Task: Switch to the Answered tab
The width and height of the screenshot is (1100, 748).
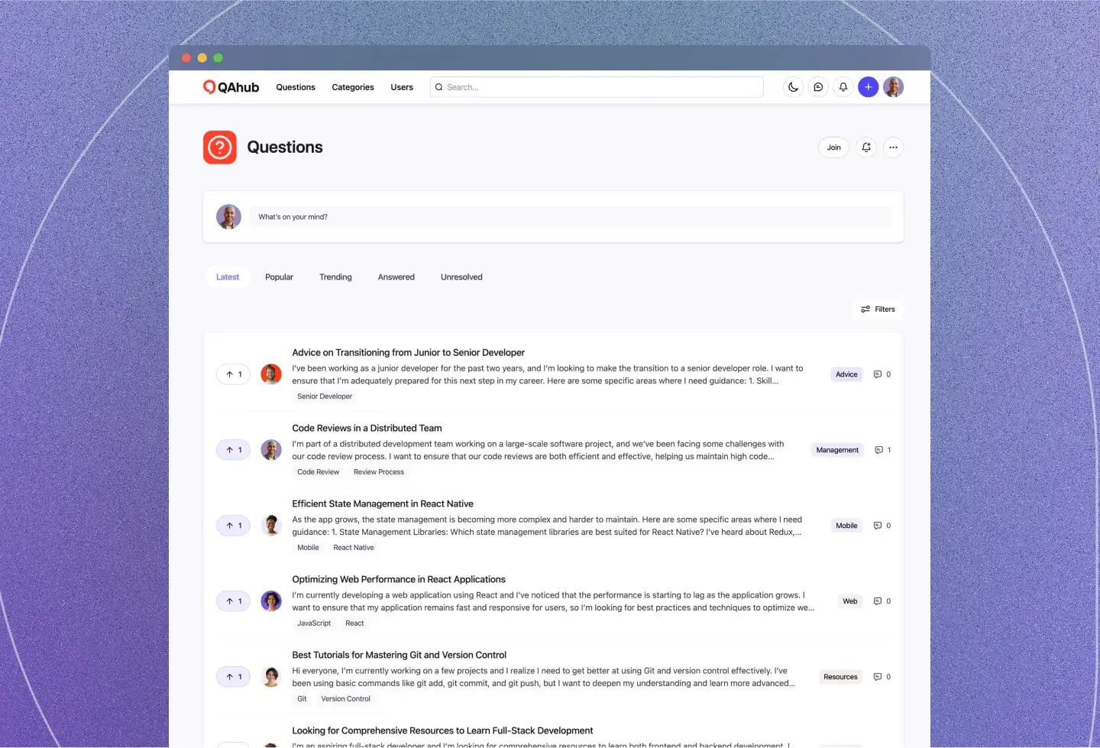Action: pos(396,277)
